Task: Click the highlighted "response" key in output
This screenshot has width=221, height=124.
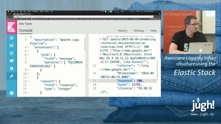Action: pos(125,81)
